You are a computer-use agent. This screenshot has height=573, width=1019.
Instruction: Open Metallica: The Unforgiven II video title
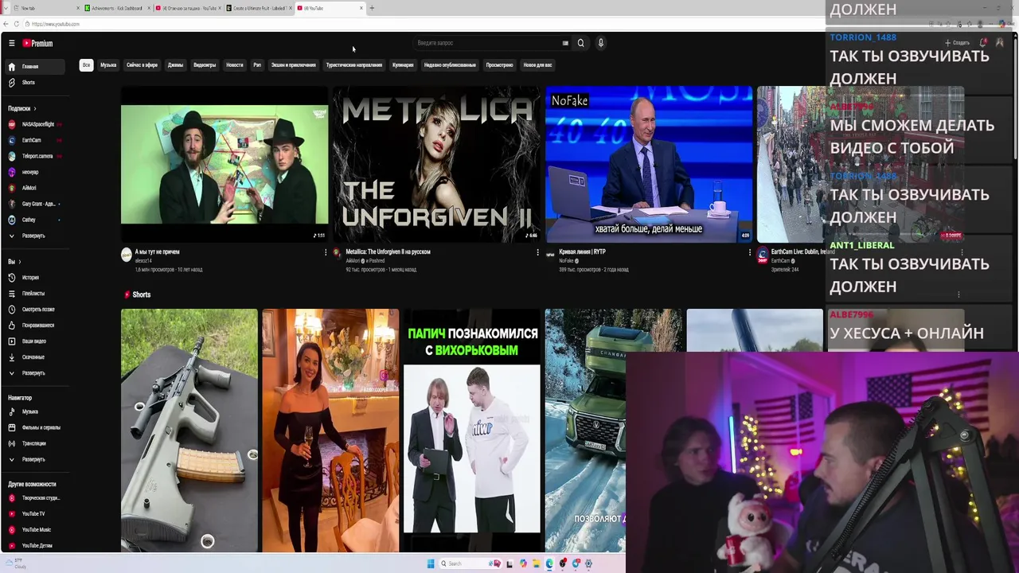click(x=388, y=251)
